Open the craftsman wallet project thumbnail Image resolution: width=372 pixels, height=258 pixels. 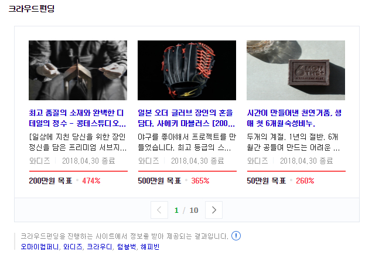78,70
